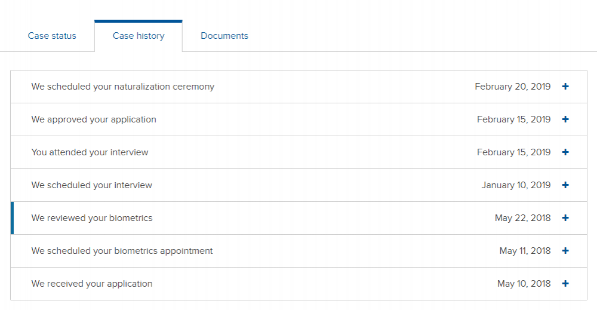Expand 'We received your application' row text

coord(92,284)
